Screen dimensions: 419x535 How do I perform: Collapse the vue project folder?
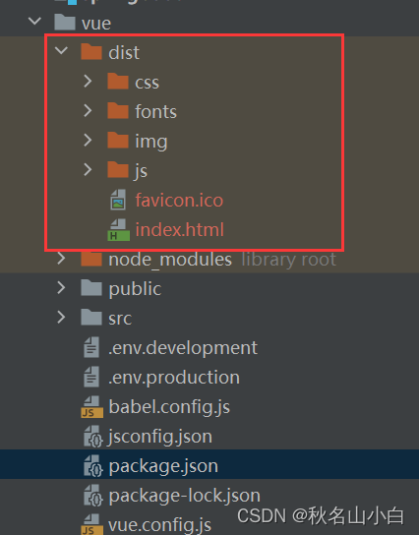click(35, 22)
